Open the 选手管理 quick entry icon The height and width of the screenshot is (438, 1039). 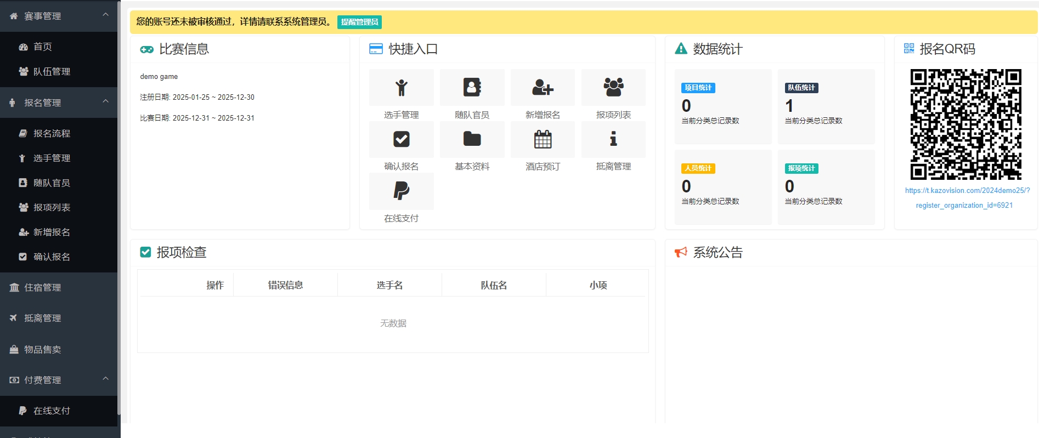(x=401, y=88)
